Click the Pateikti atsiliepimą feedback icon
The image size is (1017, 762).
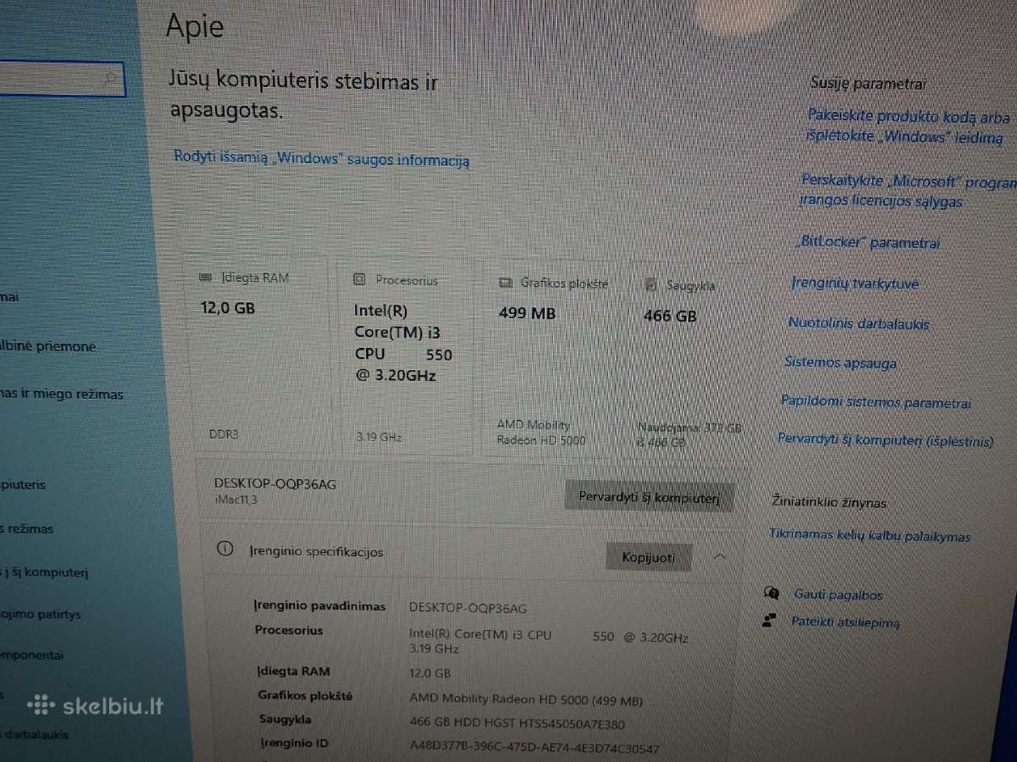coord(770,621)
